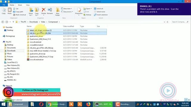Click the Refresh icon beside address bar
Viewport: 191px width, 107px height.
(x=167, y=22)
